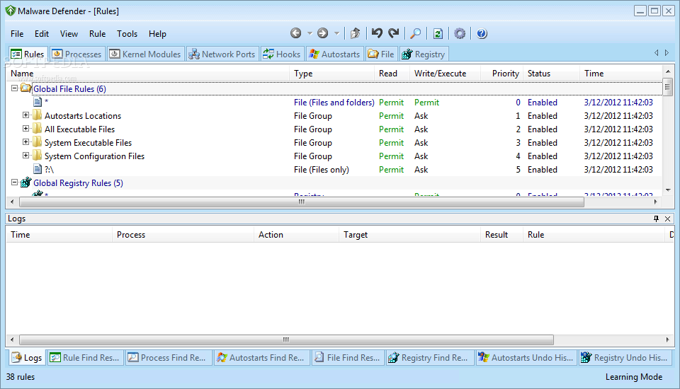
Task: Click logs panel horizontal scrollbar thumb
Action: pos(286,339)
